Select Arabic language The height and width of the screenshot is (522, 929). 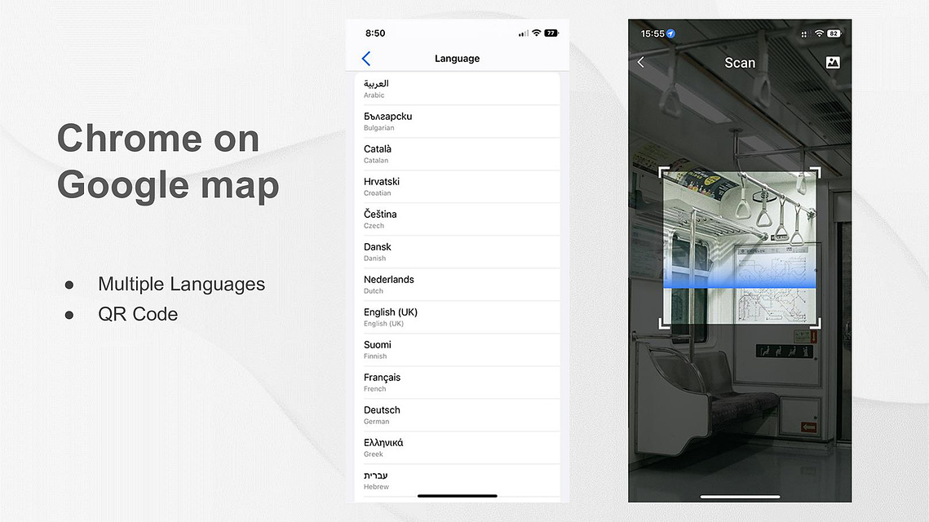coord(458,89)
